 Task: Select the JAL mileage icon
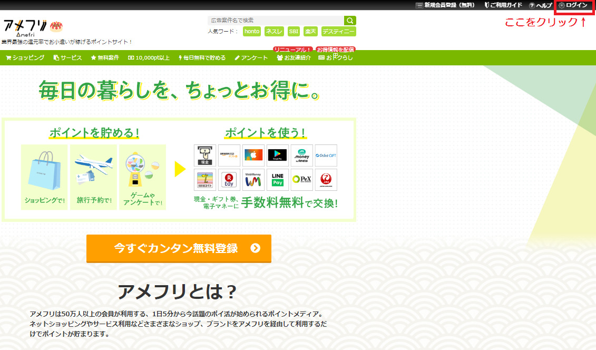[326, 179]
